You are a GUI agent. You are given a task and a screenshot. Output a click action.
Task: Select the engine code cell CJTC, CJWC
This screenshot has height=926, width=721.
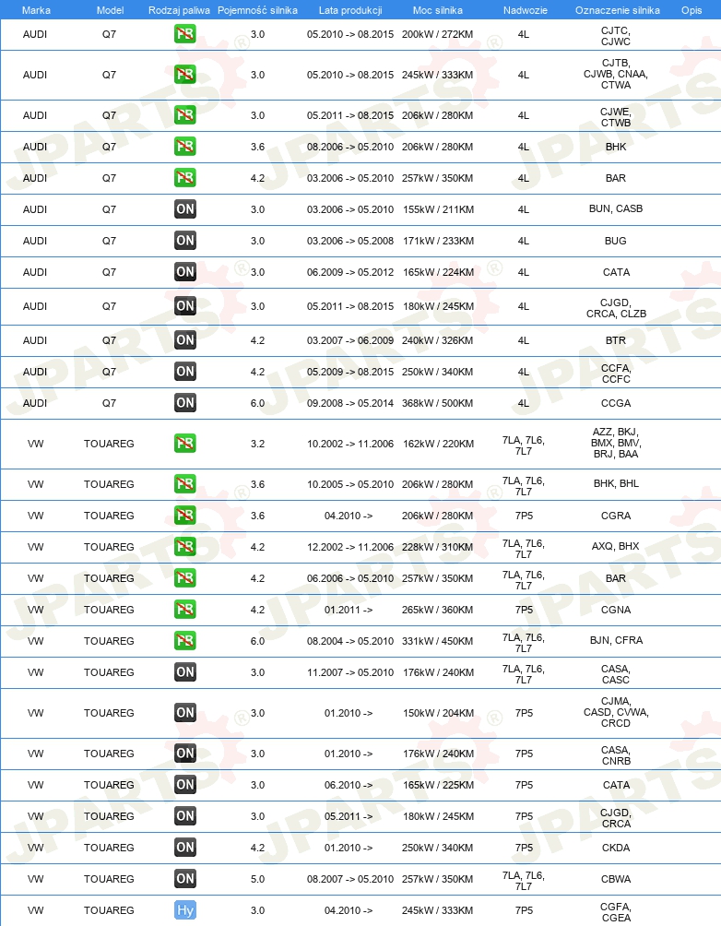616,36
